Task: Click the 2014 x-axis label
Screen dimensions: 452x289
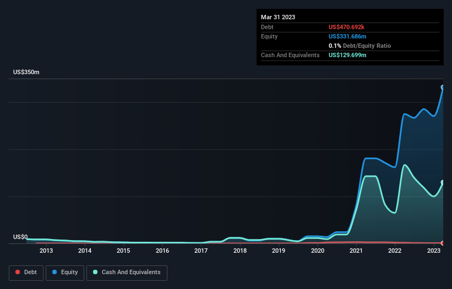Action: (85, 251)
